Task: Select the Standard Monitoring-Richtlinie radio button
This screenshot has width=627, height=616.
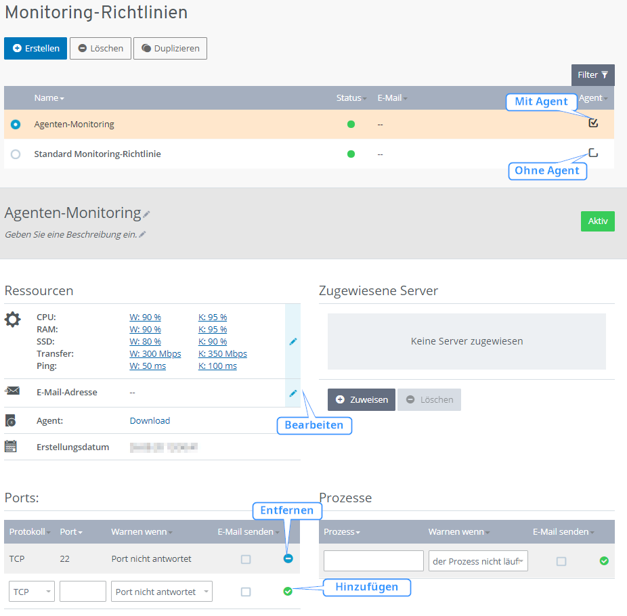Action: [x=16, y=154]
